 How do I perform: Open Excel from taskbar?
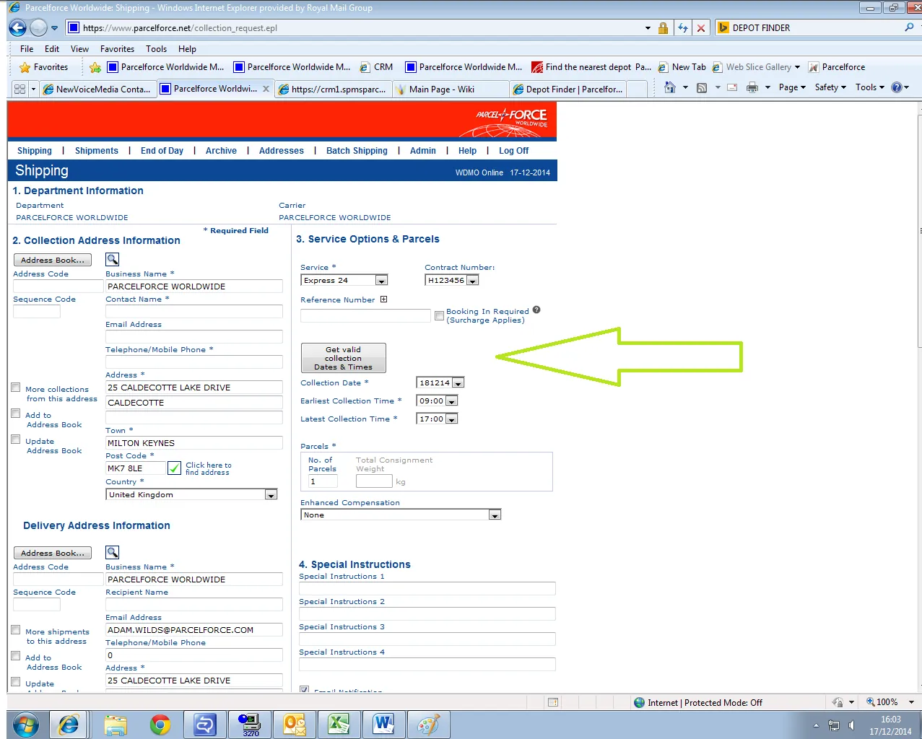[x=339, y=725]
